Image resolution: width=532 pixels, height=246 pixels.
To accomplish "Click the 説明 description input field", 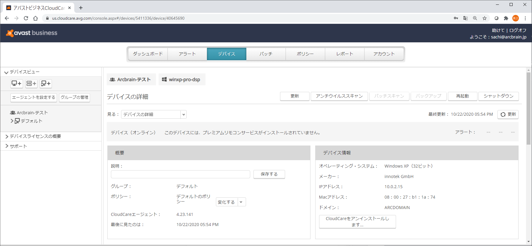I will [x=180, y=174].
